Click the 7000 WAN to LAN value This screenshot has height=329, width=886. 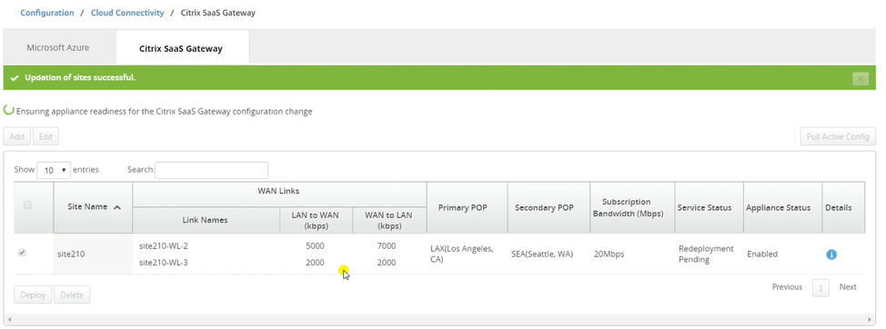[386, 246]
